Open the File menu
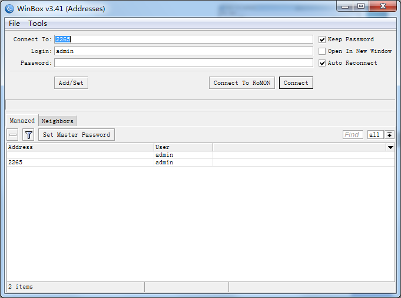 [14, 24]
